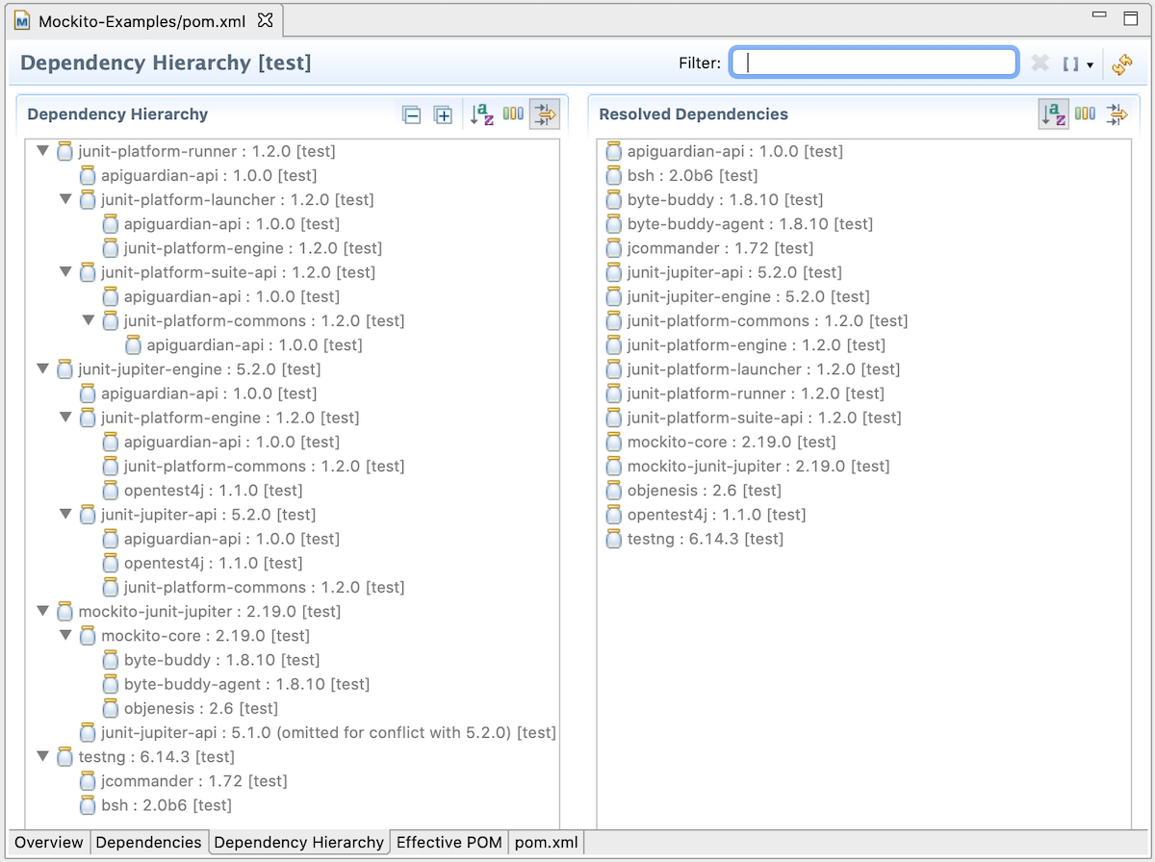Screen dimensions: 1155x862
Task: Select the omitted junit-jupiter-api : 5.1.0 row
Action: 318,732
